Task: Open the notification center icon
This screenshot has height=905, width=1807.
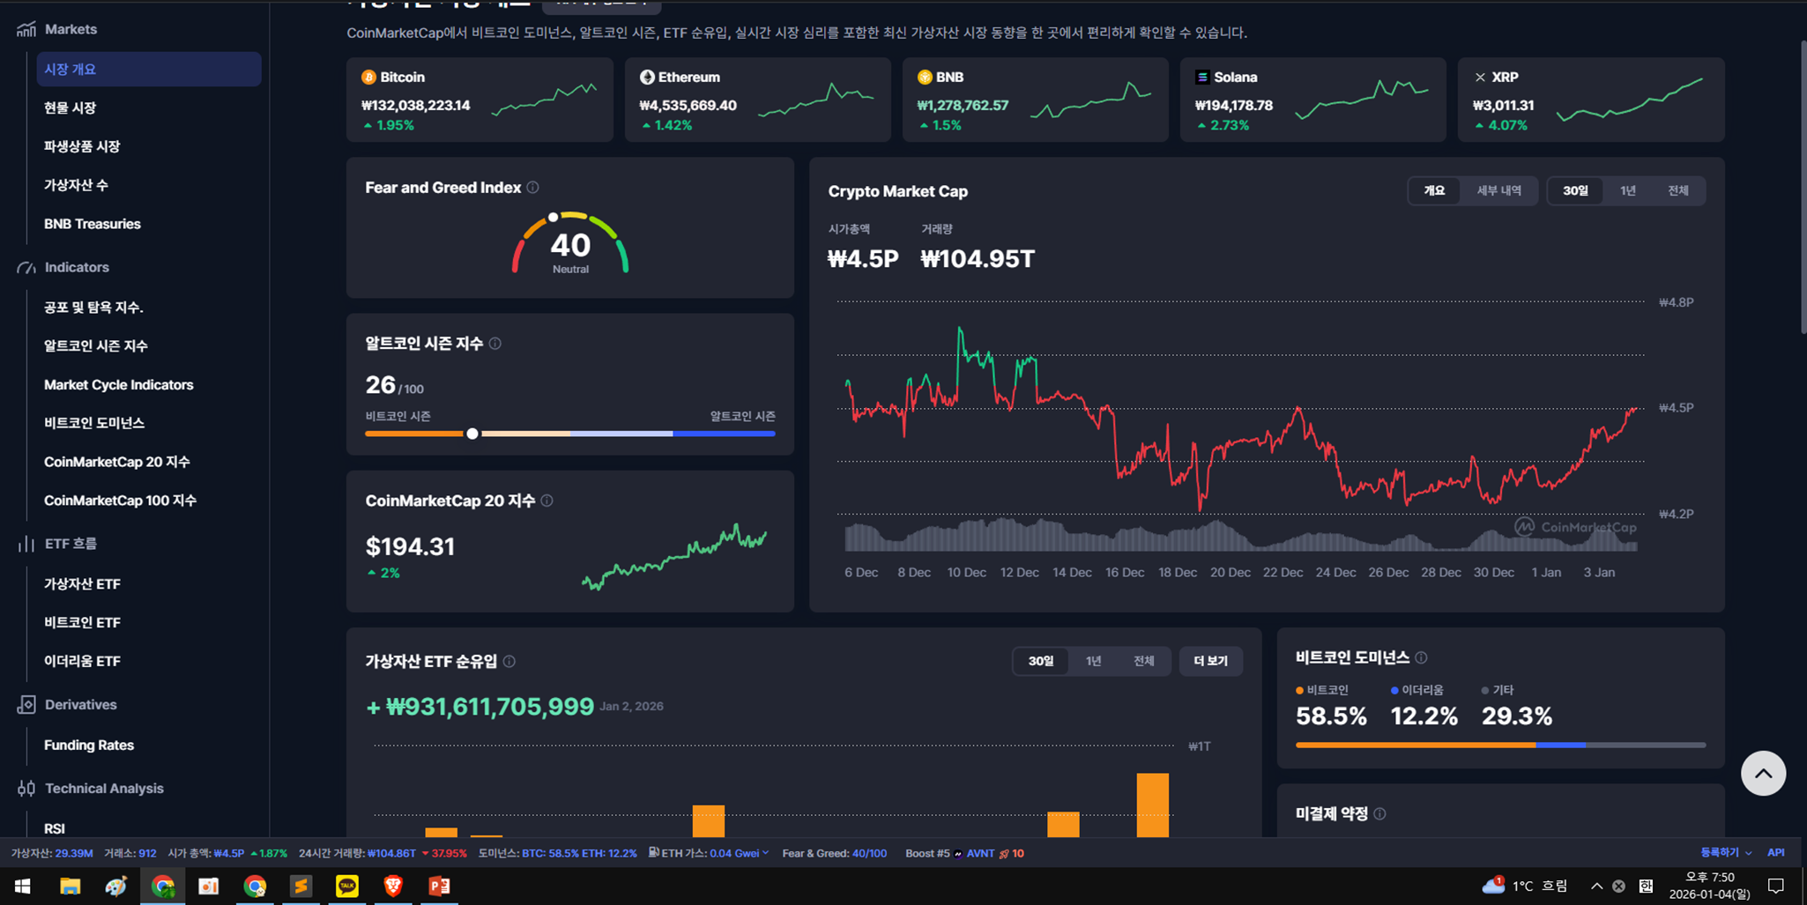Action: click(x=1776, y=886)
